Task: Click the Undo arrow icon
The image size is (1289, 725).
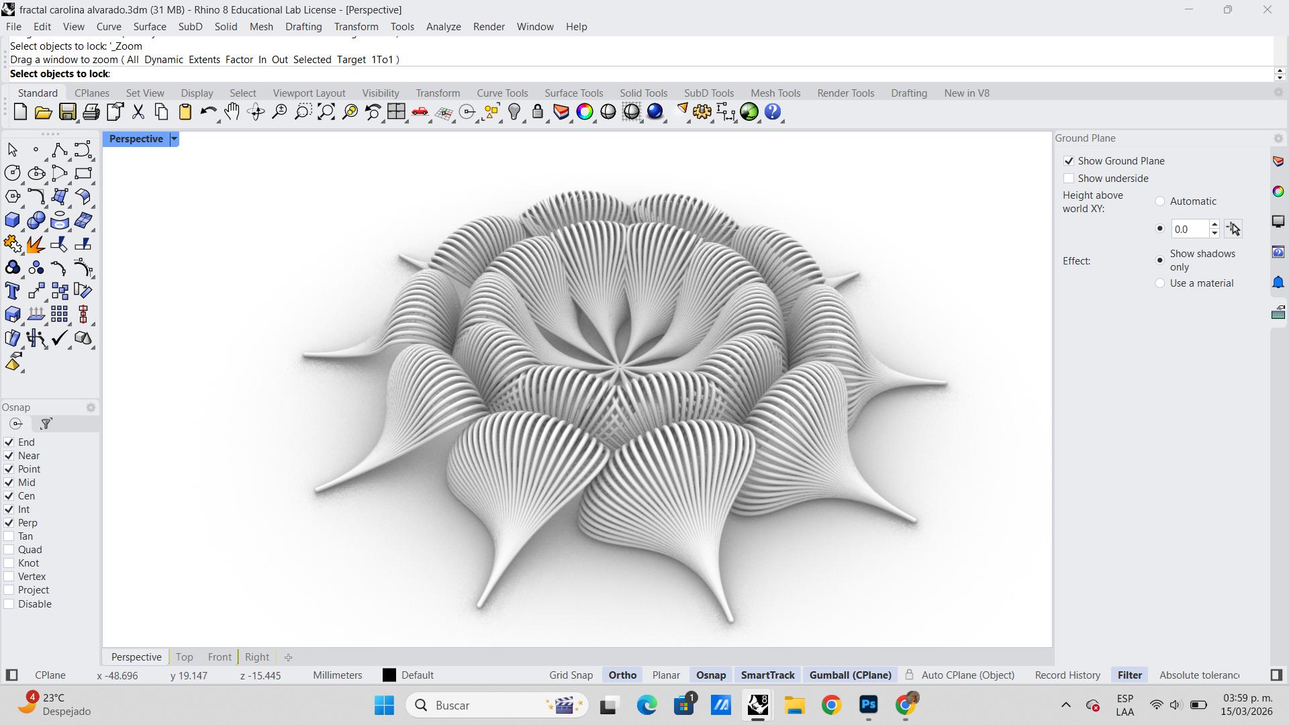Action: coord(207,112)
